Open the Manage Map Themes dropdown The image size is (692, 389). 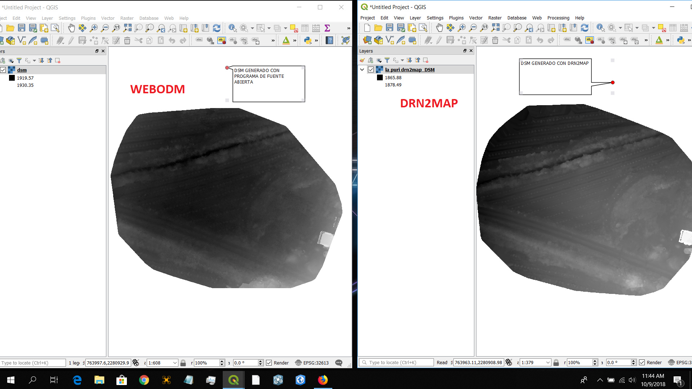click(379, 60)
